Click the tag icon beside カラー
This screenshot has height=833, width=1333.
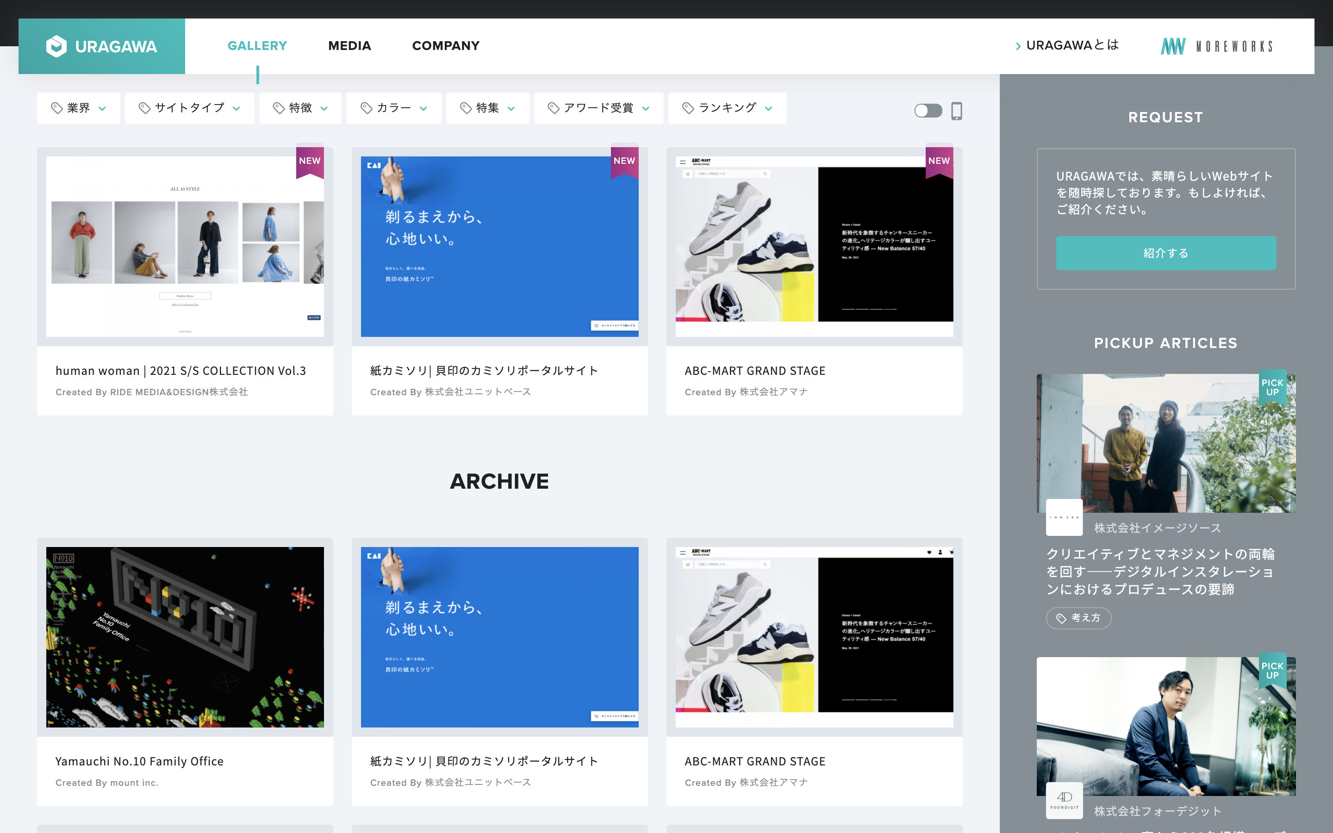(366, 108)
